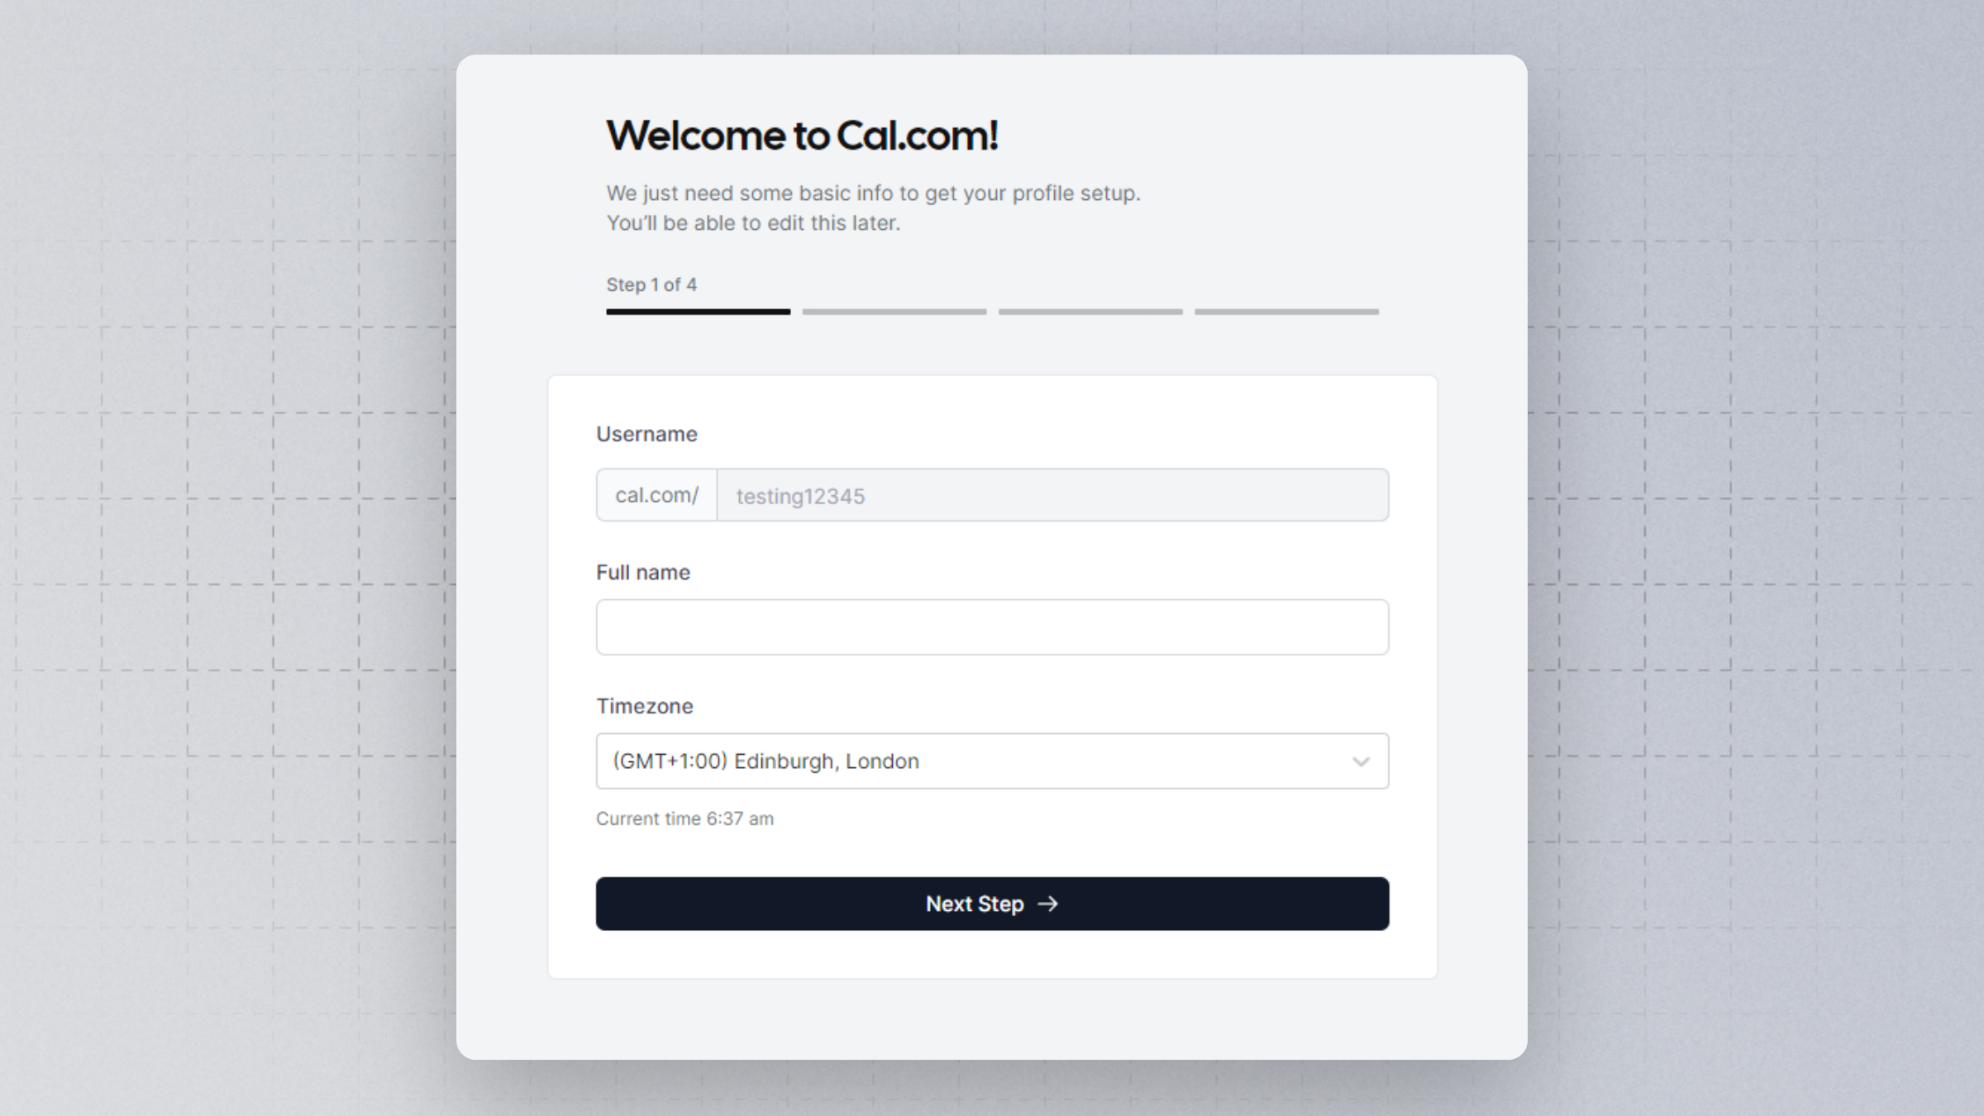Click the Full name field label
Viewport: 1984px width, 1116px height.
(x=643, y=572)
